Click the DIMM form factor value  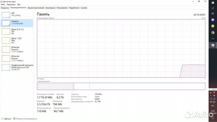pyautogui.click(x=97, y=99)
